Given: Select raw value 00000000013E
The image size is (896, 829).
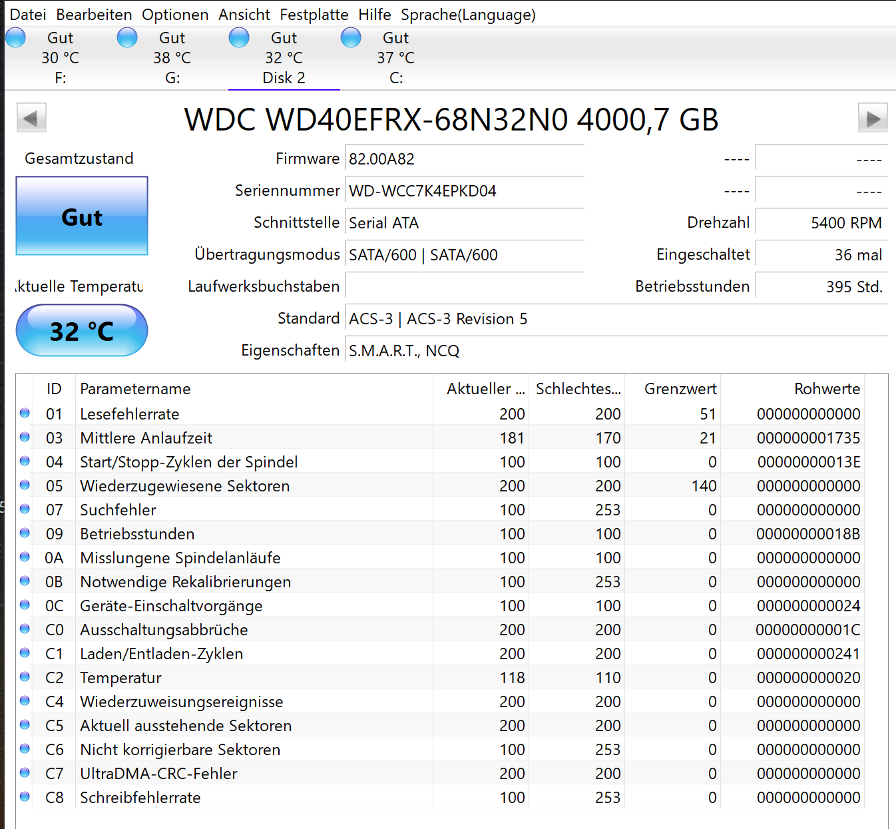Looking at the screenshot, I should (x=809, y=462).
